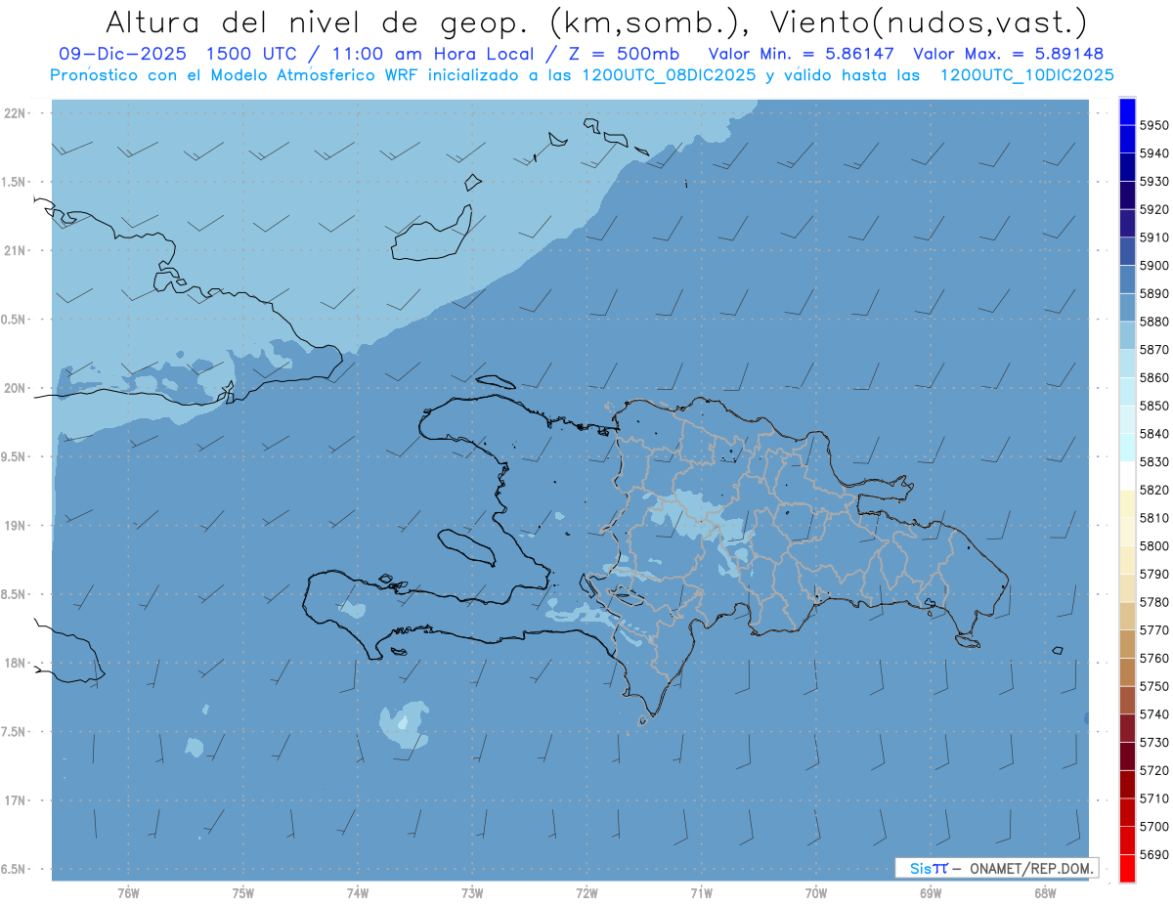Click the "22N" latitude label

(15, 112)
